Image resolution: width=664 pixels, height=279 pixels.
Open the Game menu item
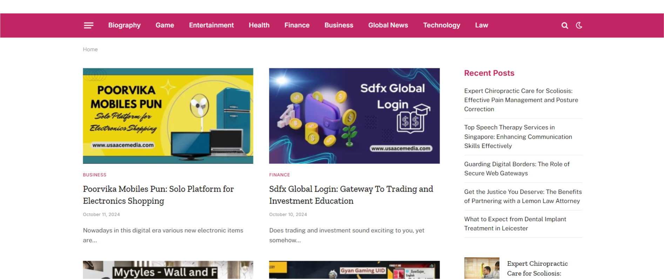[x=165, y=25]
